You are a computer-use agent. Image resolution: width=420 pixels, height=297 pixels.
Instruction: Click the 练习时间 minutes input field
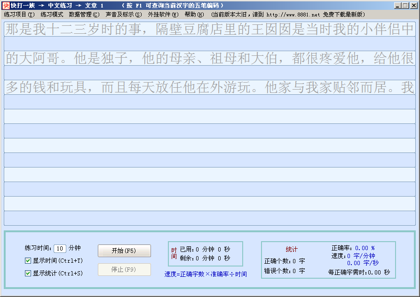(60, 248)
